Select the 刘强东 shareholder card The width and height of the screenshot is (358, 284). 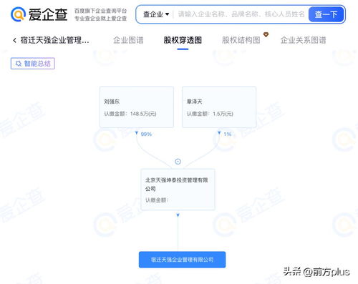pos(137,107)
